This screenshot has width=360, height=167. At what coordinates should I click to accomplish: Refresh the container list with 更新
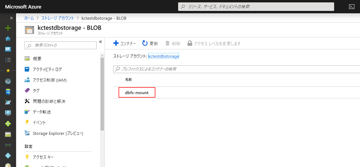(150, 43)
